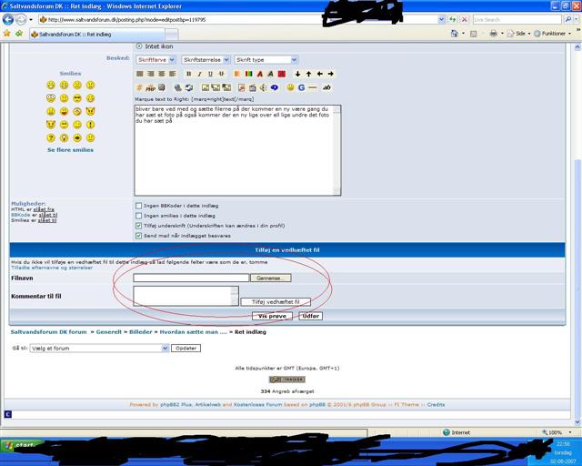The image size is (582, 466).
Task: Expand the Skriftstørrelse dropdown
Action: pyautogui.click(x=206, y=59)
